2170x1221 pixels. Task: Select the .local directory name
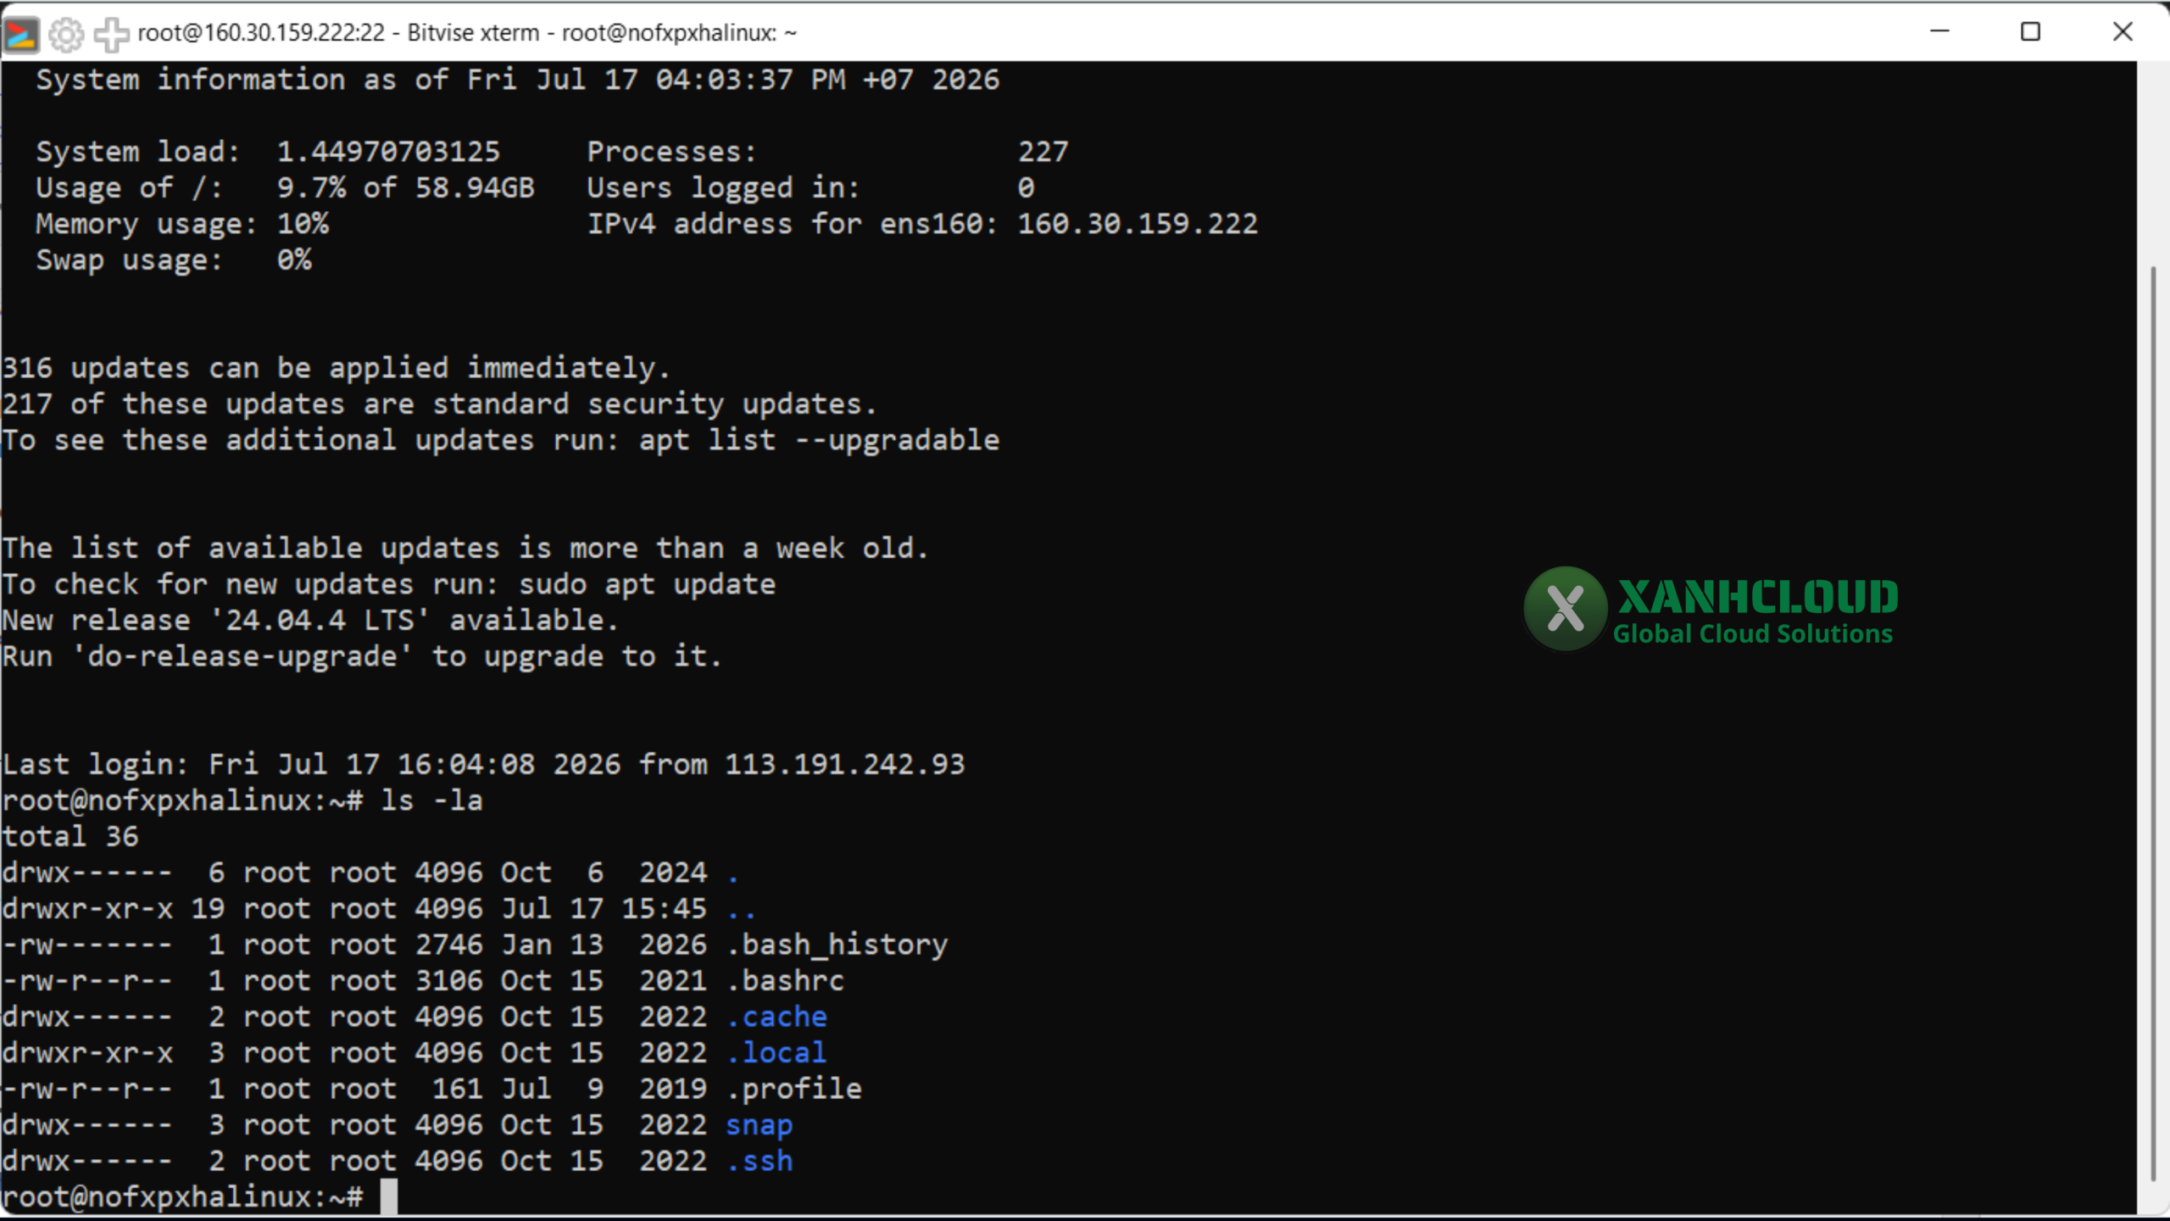(776, 1053)
